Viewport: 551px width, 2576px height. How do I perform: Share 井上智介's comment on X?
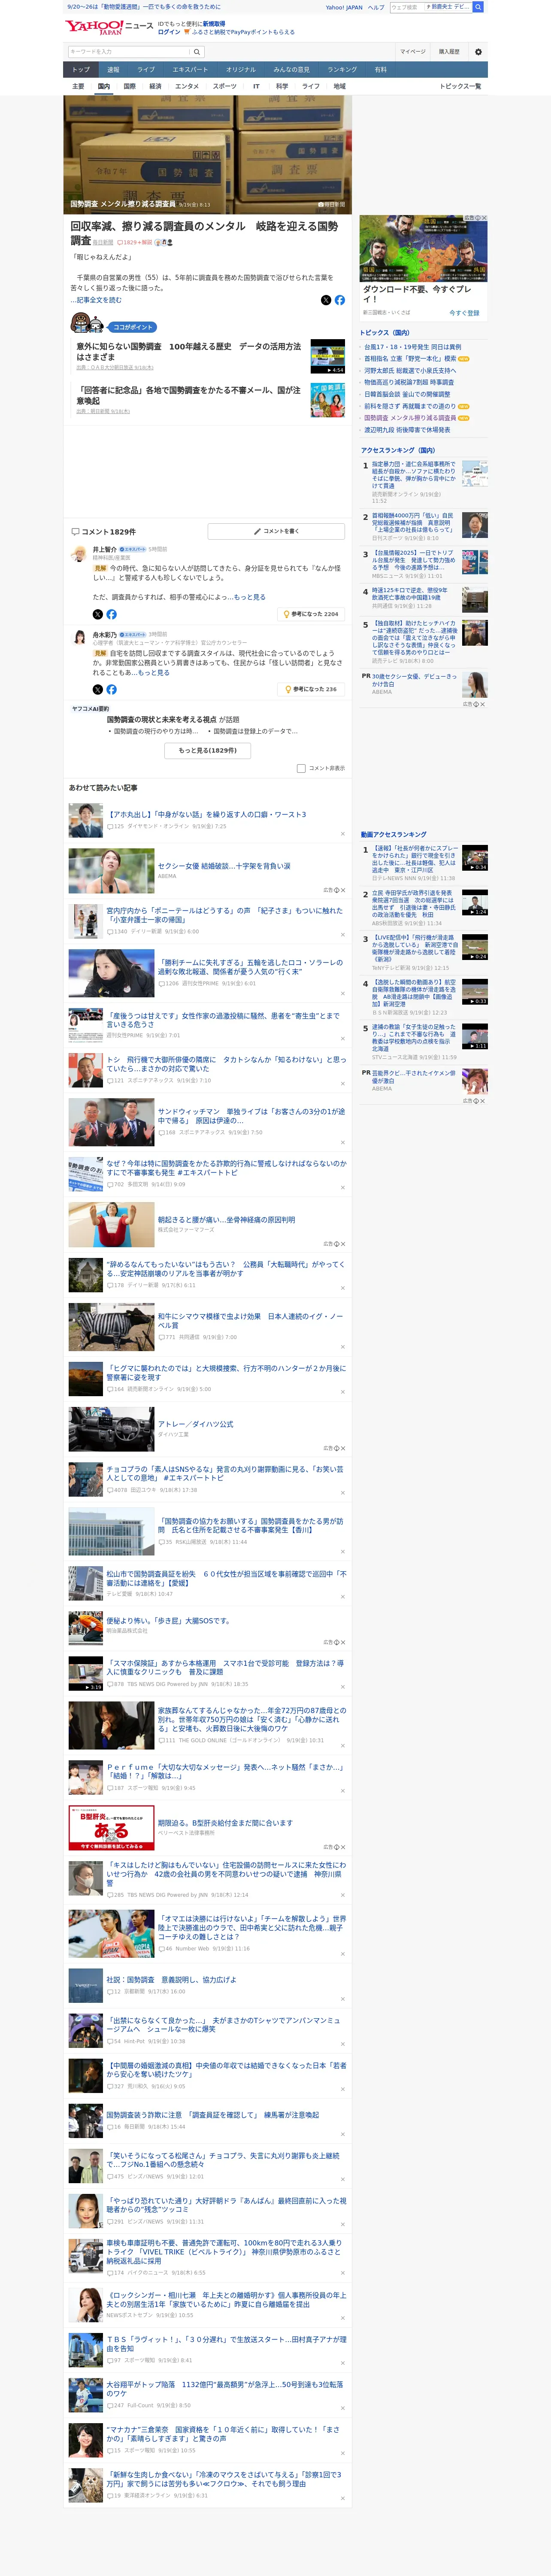[x=98, y=614]
